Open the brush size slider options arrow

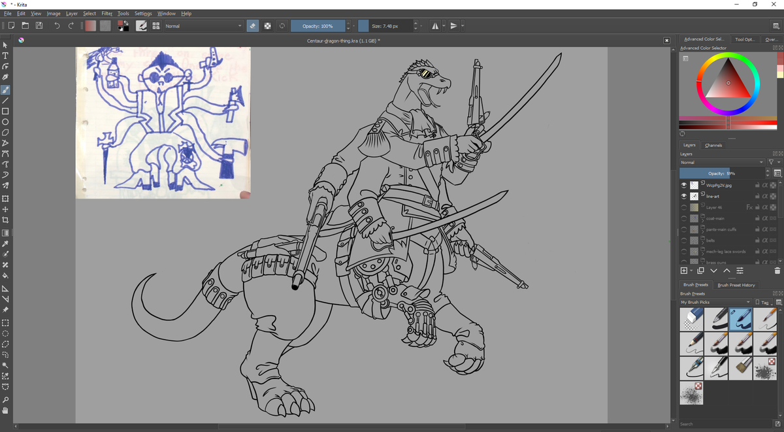point(421,25)
